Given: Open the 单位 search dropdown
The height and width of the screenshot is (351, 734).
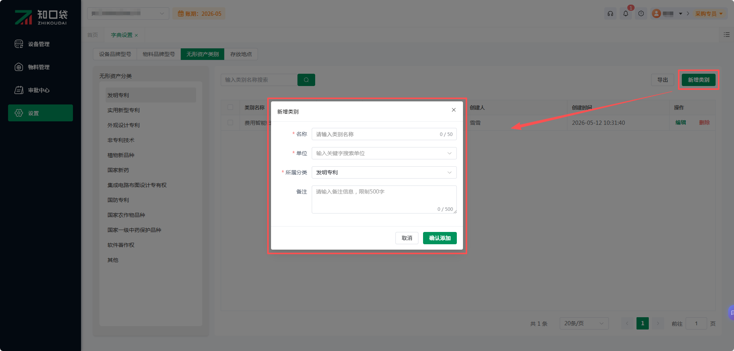Looking at the screenshot, I should [384, 153].
